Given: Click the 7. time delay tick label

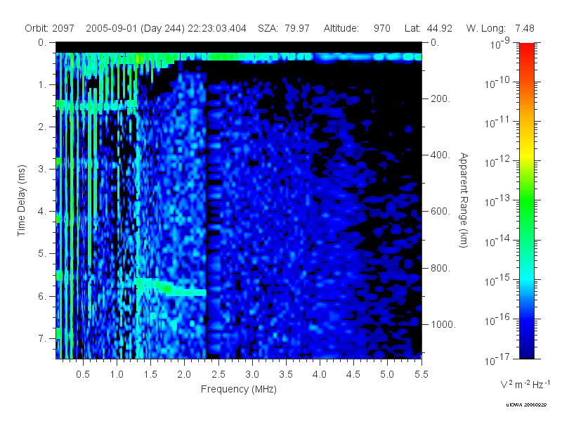Looking at the screenshot, I should 42,338.
